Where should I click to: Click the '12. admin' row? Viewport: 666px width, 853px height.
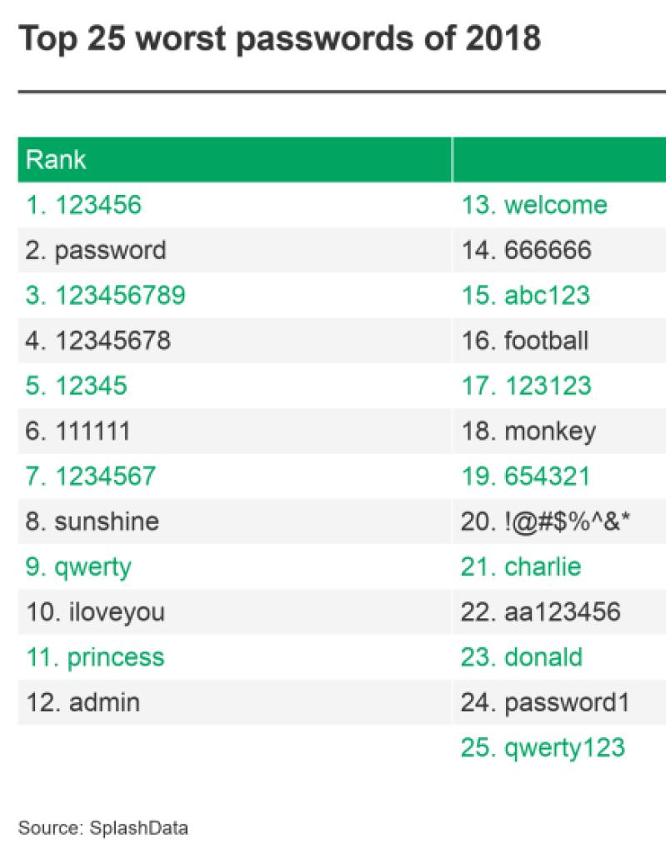point(83,702)
